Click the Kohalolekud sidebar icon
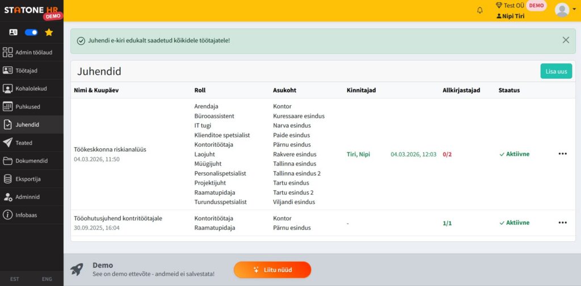This screenshot has width=581, height=286. pyautogui.click(x=8, y=88)
